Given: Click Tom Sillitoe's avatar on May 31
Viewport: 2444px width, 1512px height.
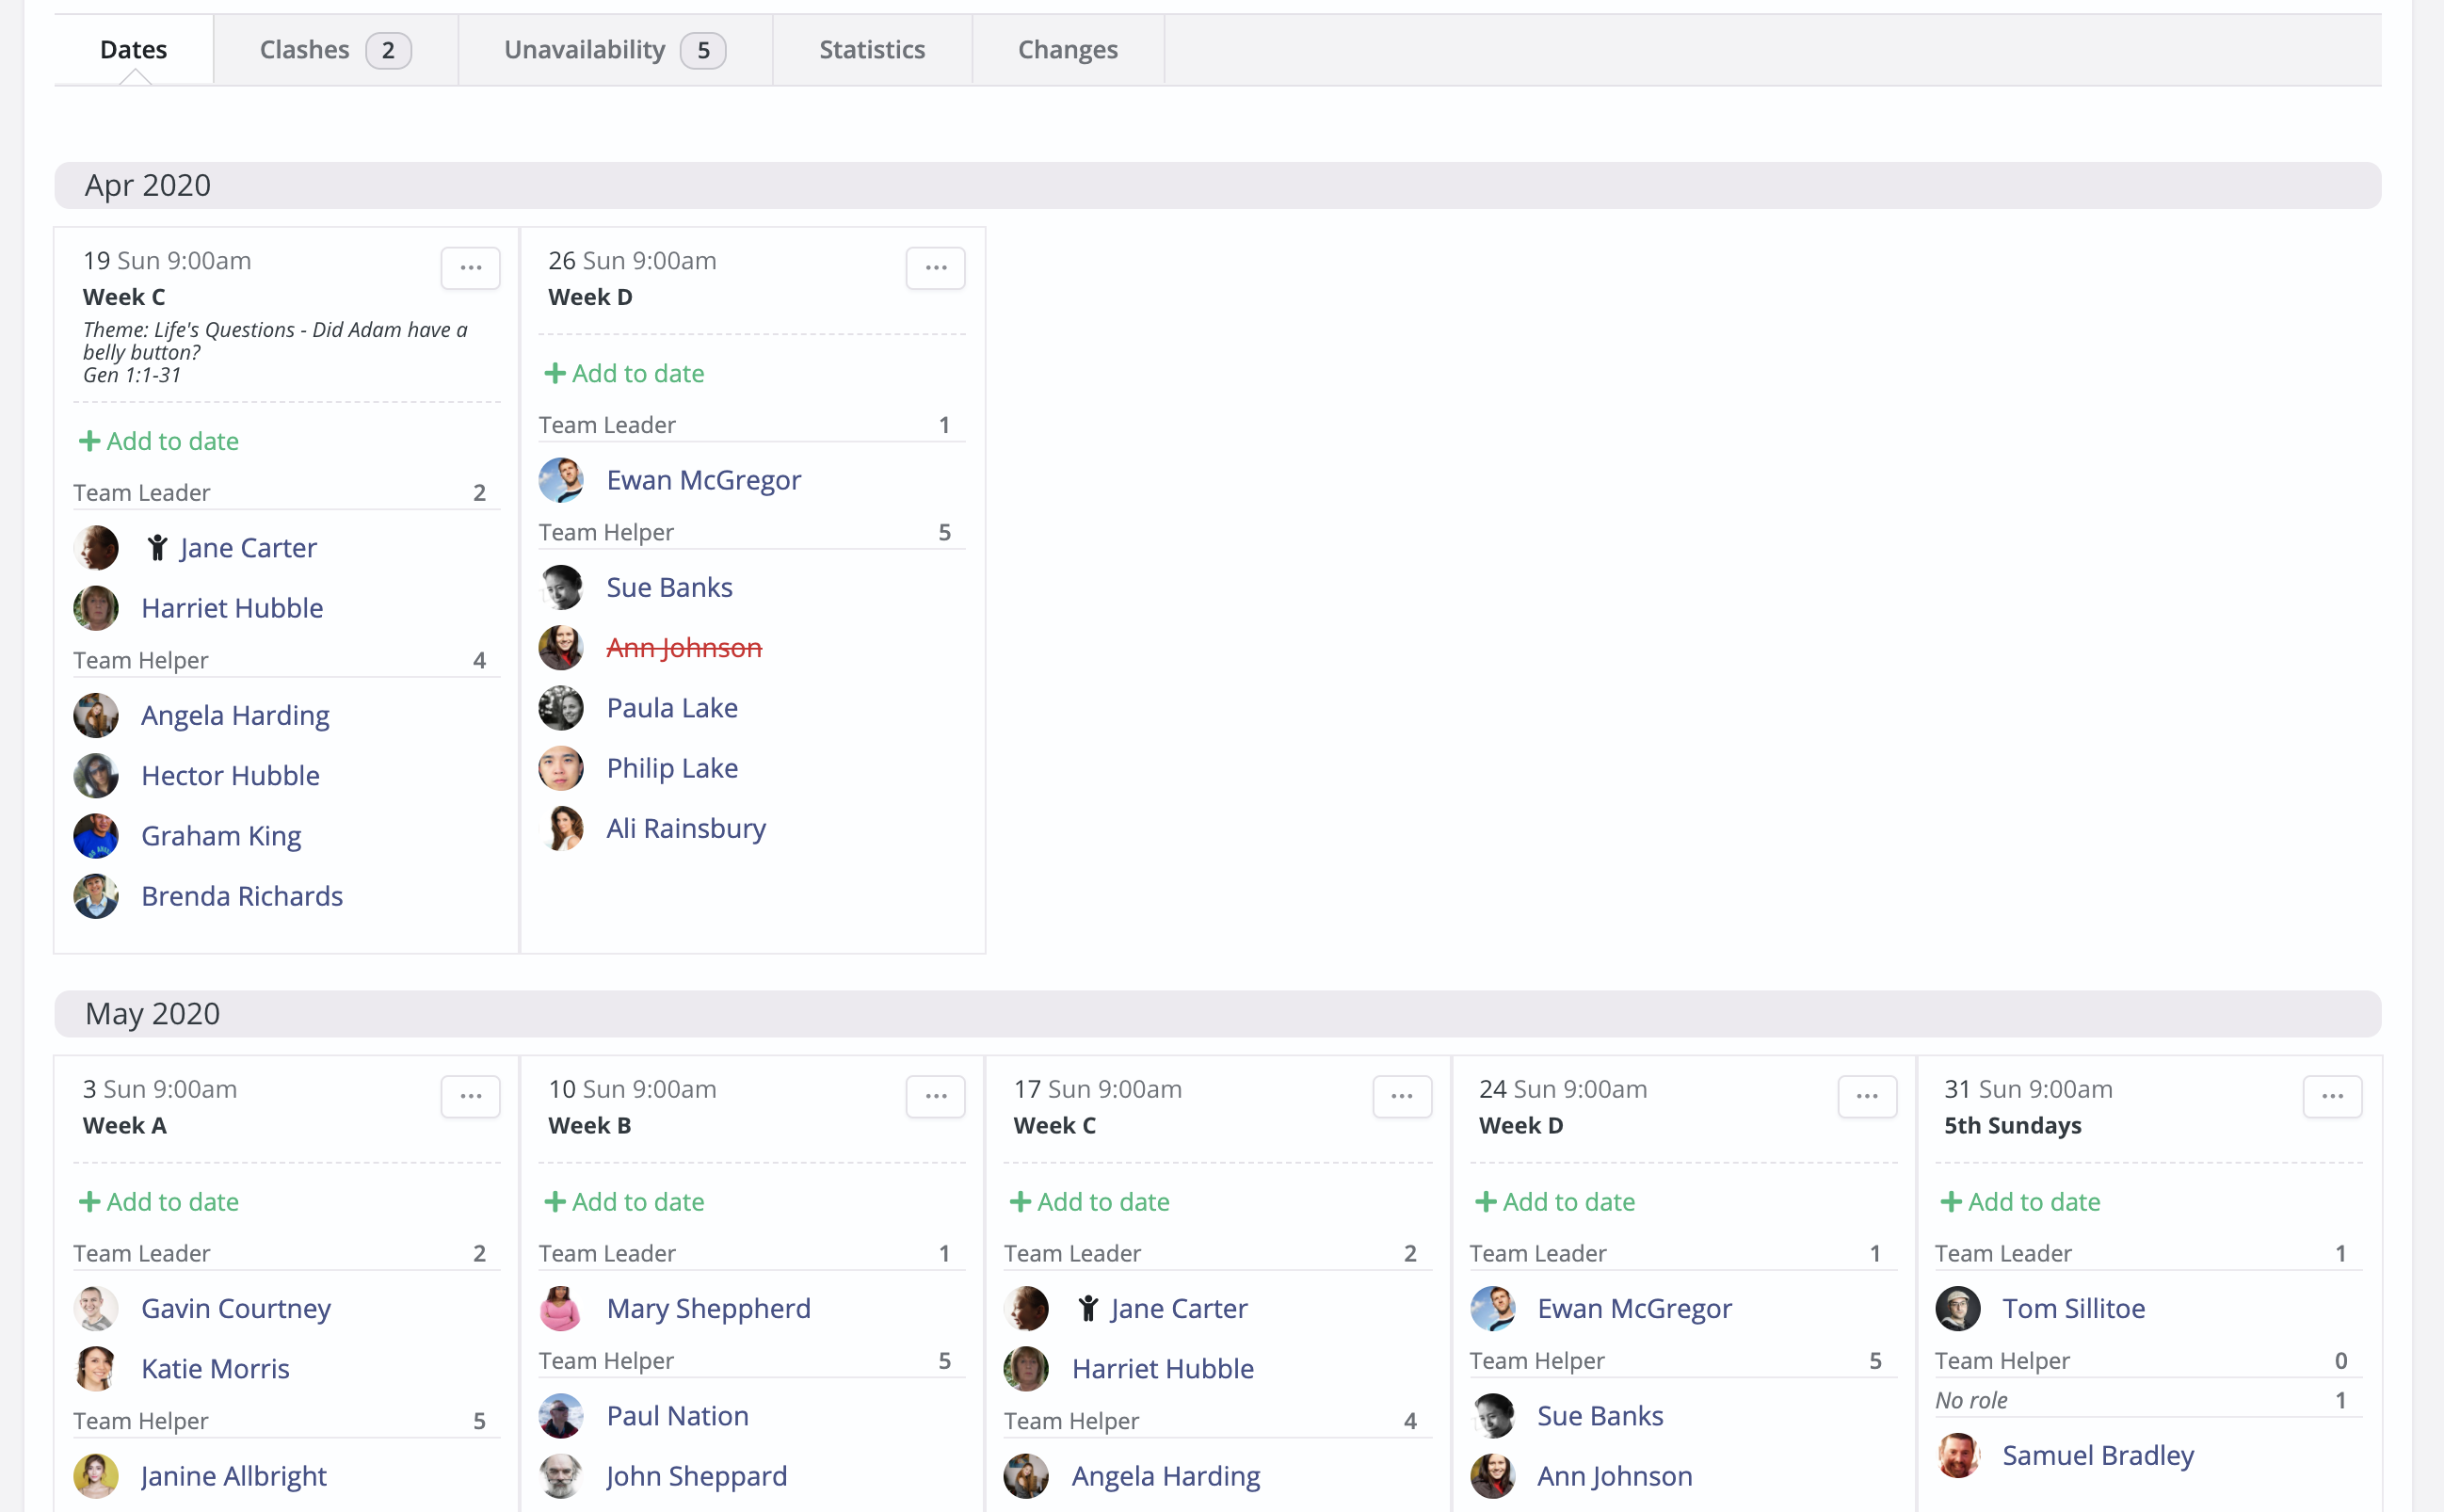Looking at the screenshot, I should [x=1957, y=1308].
